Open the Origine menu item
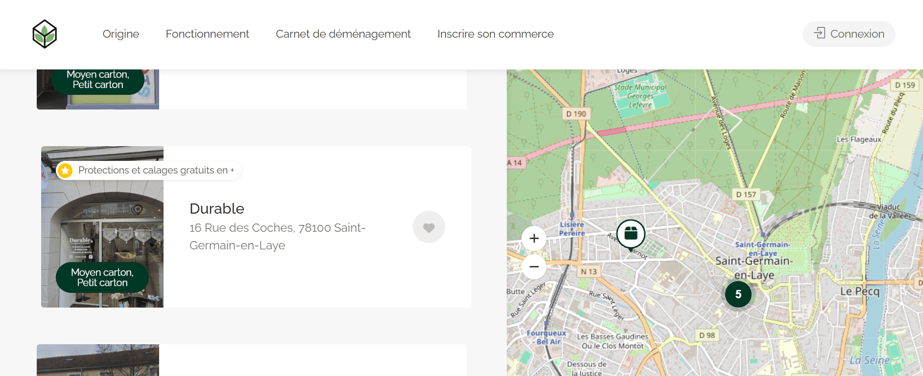923x376 pixels. click(120, 34)
